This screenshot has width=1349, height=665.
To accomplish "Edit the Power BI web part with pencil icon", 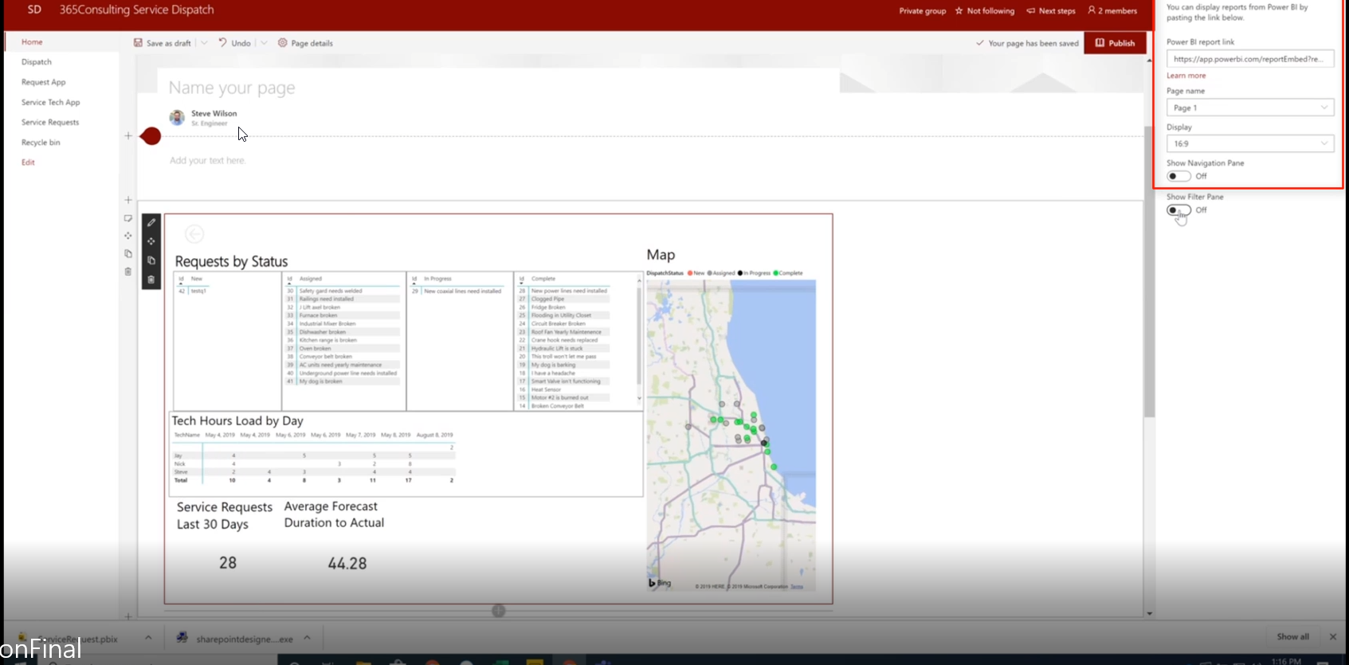I will pos(151,223).
